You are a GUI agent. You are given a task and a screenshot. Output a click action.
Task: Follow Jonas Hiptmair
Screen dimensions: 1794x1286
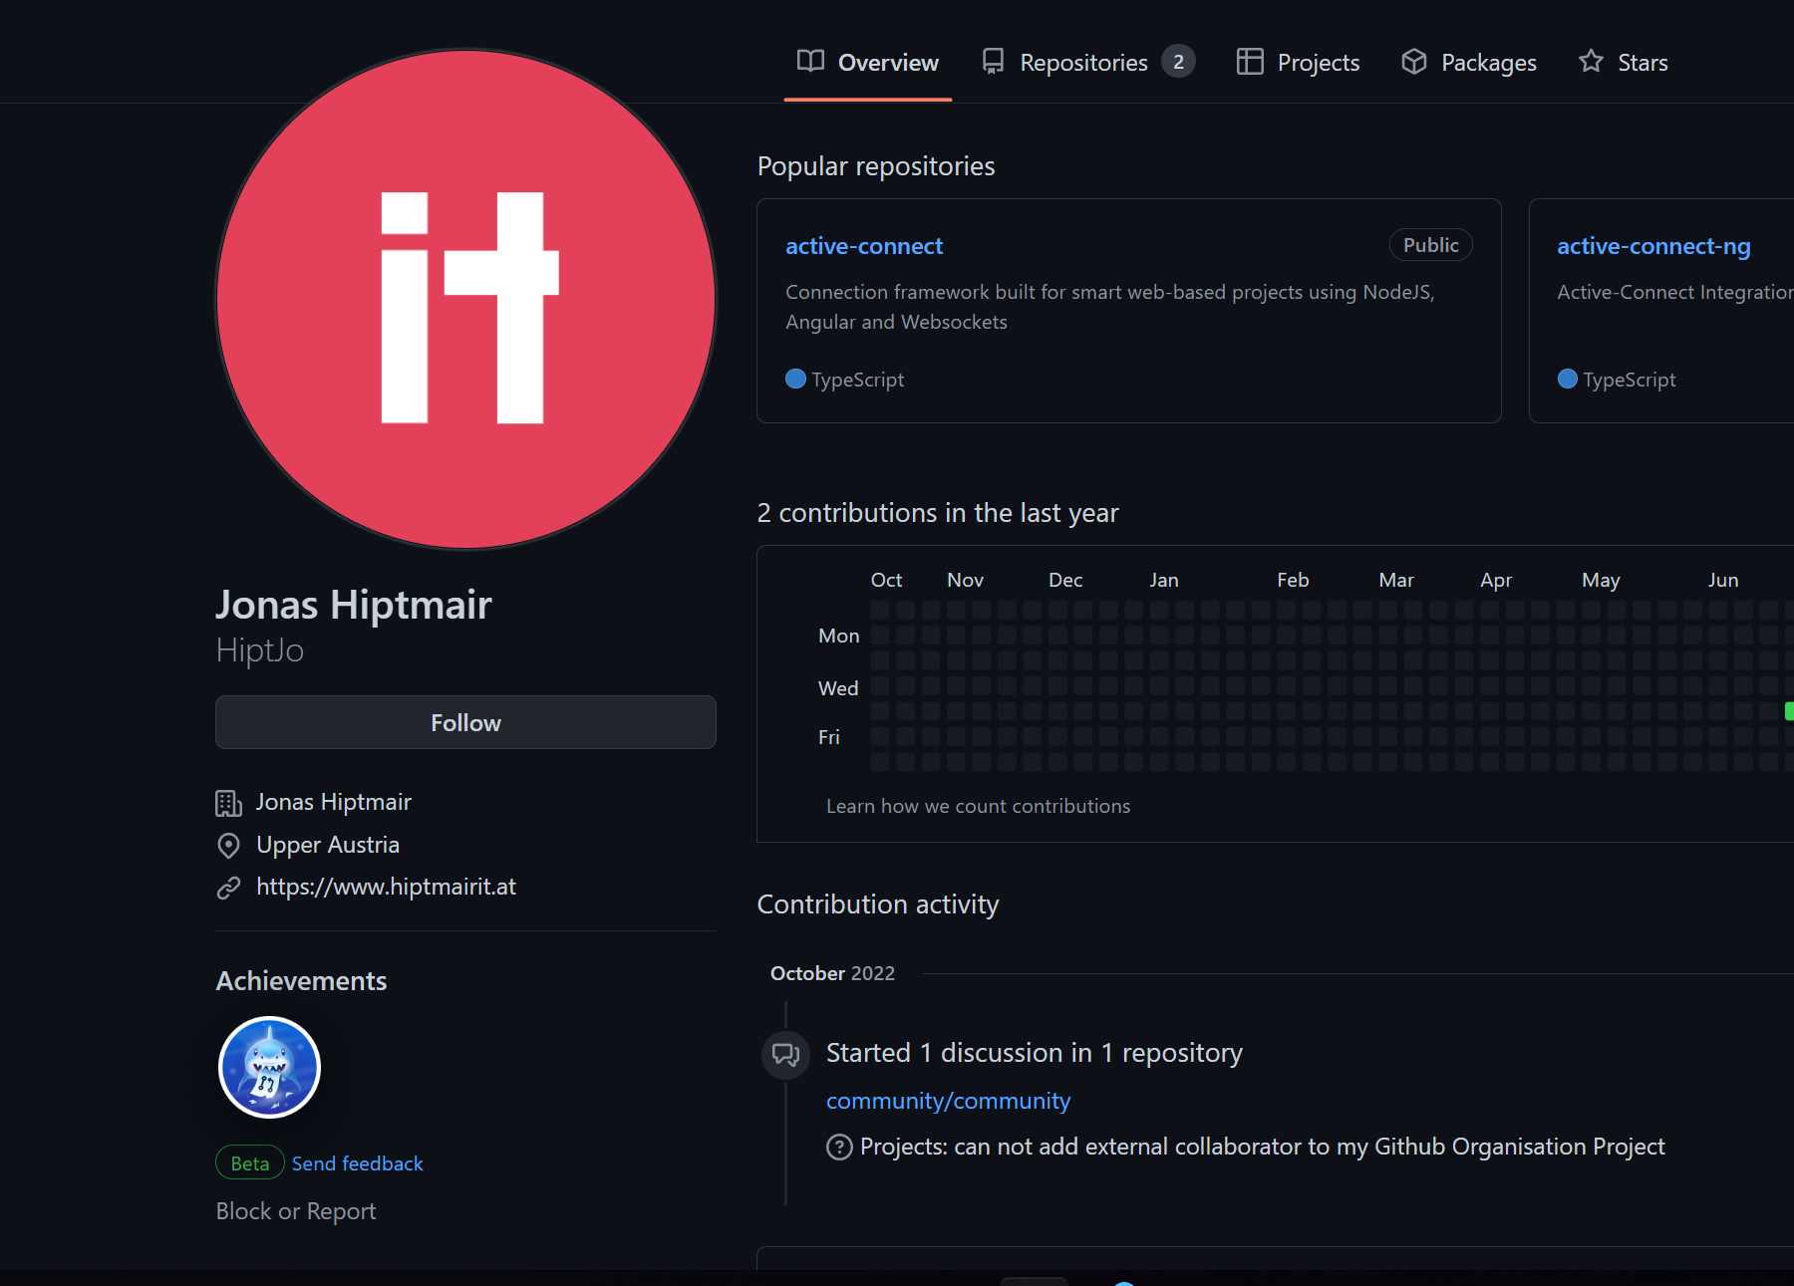coord(465,722)
